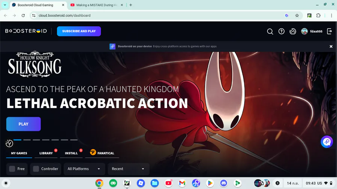Open the ChromeOS launcher button

coord(6,183)
